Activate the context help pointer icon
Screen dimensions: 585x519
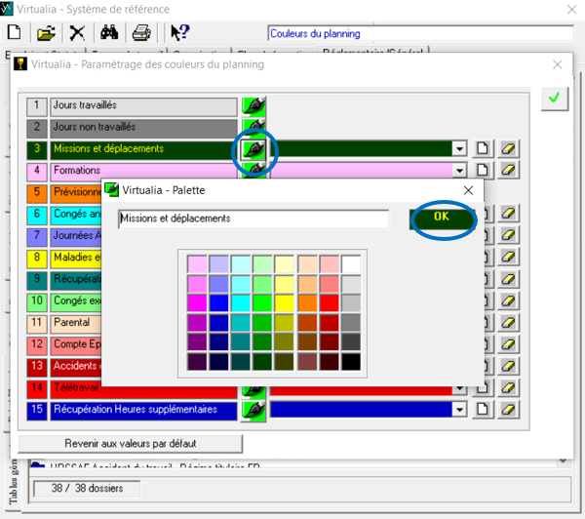tap(179, 33)
